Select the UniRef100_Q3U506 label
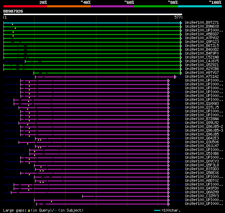Screen dimensions: 225x213 pyautogui.click(x=202, y=142)
